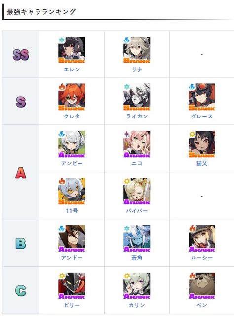This screenshot has height=316, width=234.
Task: Follow the 11号 name link
Action: tap(72, 211)
